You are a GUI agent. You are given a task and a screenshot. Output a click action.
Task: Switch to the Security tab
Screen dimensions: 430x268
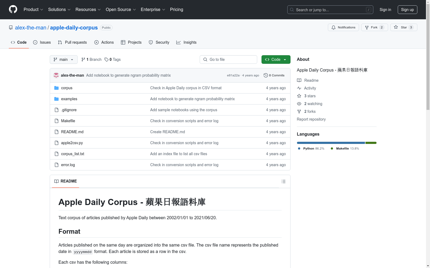click(x=159, y=42)
